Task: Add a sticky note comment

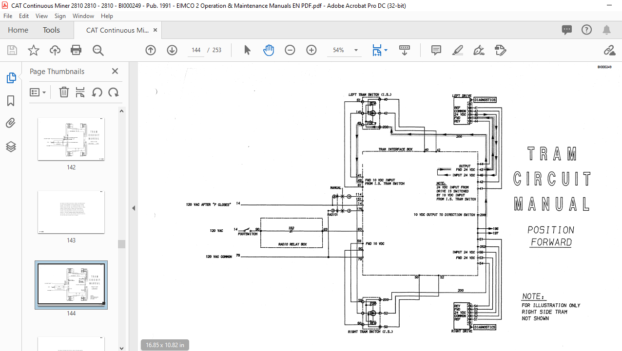Action: [x=436, y=50]
